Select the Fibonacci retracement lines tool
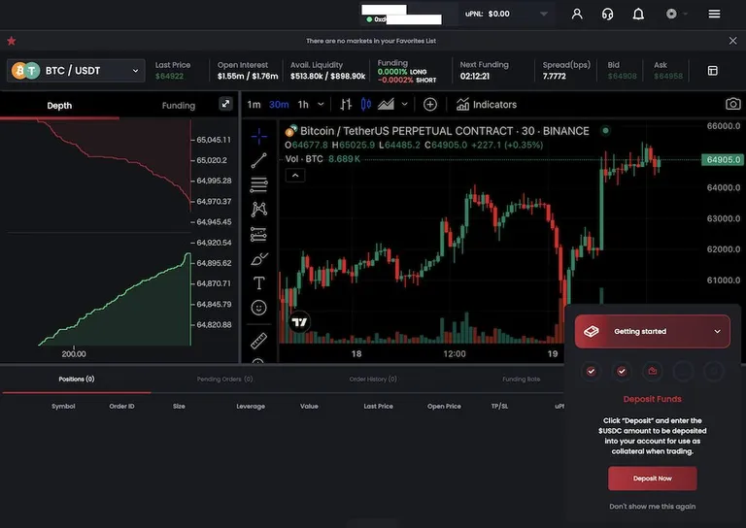746x528 pixels. pos(258,184)
